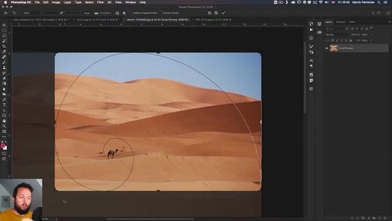Open the Properties info circle icon

[311, 38]
